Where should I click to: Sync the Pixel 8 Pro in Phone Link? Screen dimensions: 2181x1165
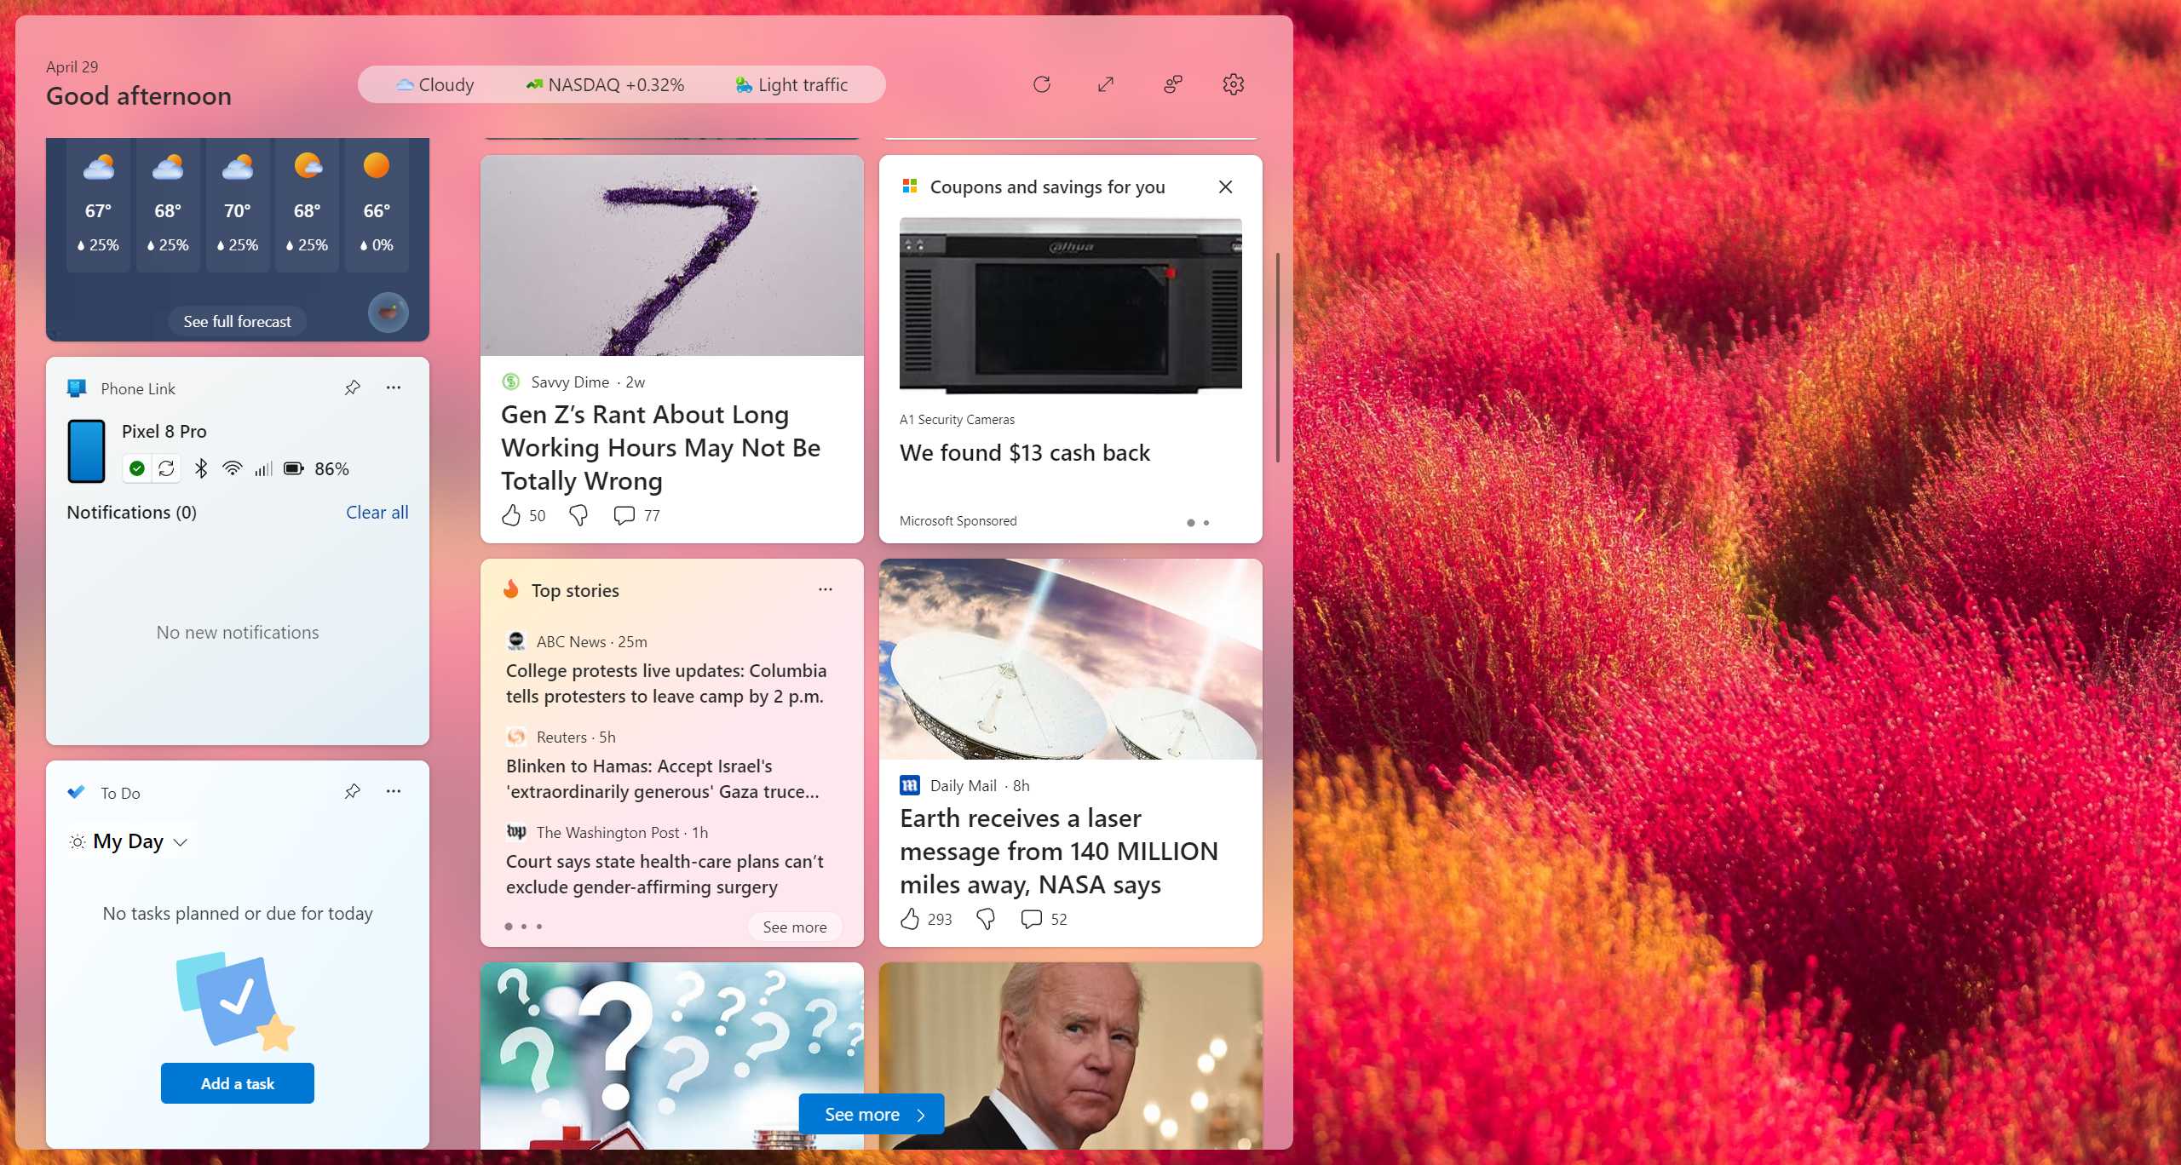pyautogui.click(x=166, y=468)
